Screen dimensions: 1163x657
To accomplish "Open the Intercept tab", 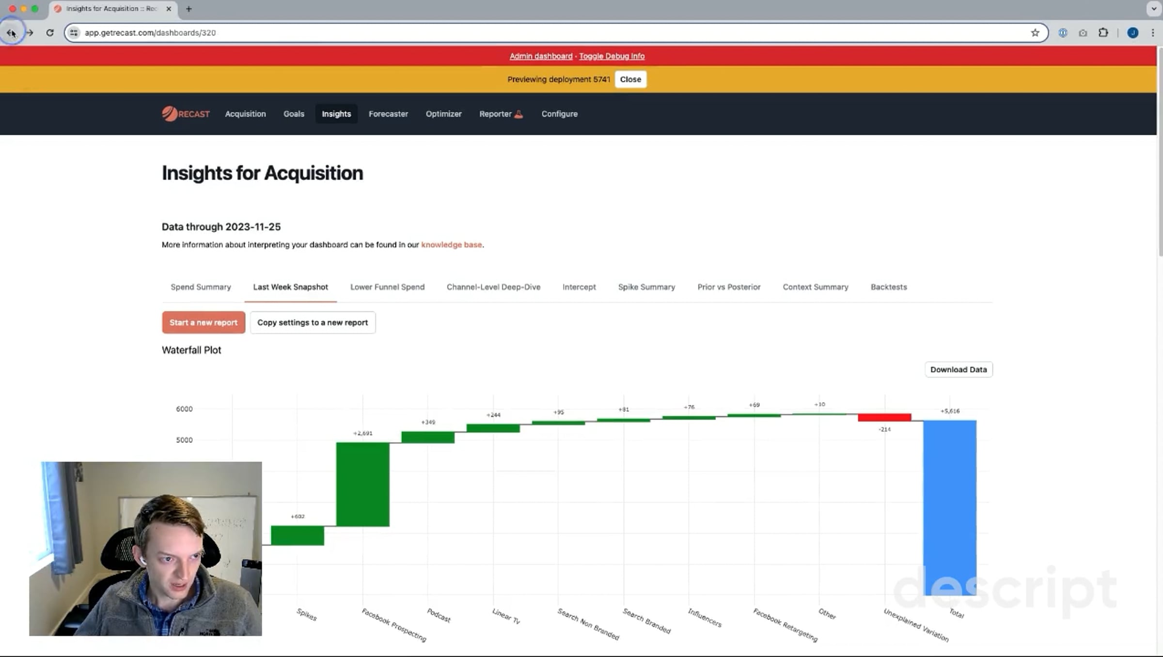I will tap(579, 287).
